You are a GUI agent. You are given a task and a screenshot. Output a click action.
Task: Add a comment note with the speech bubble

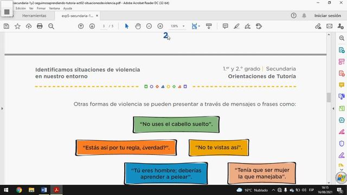point(226,27)
